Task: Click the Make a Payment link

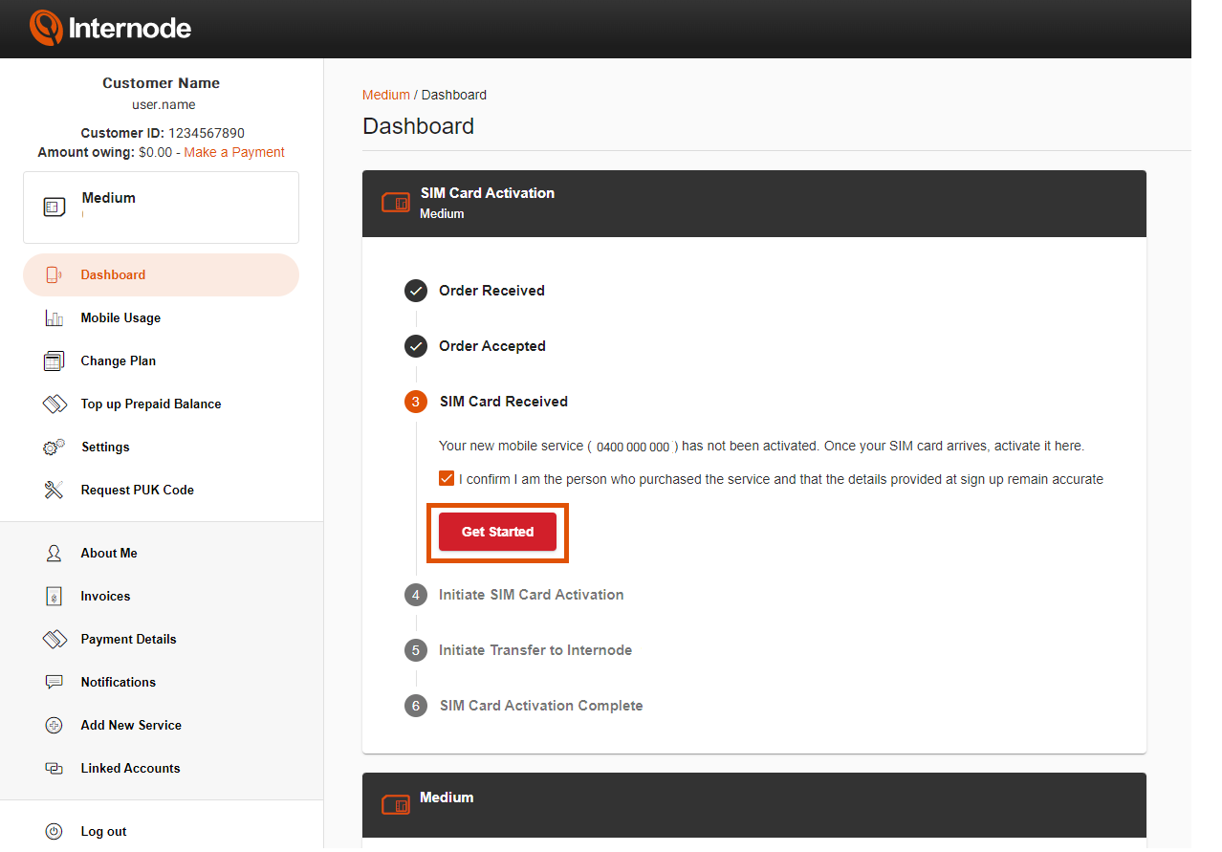Action: pos(234,152)
